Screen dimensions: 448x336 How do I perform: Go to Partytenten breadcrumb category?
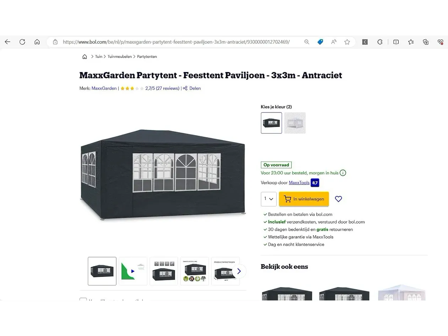(x=147, y=56)
